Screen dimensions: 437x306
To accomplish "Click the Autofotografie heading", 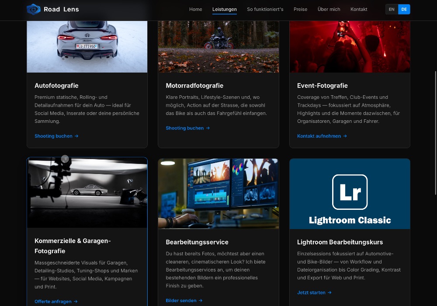I will tap(56, 86).
